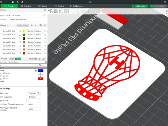The image size is (168, 126).
Task: Open Plate Settings plate type dropdown
Action: pos(33,93)
